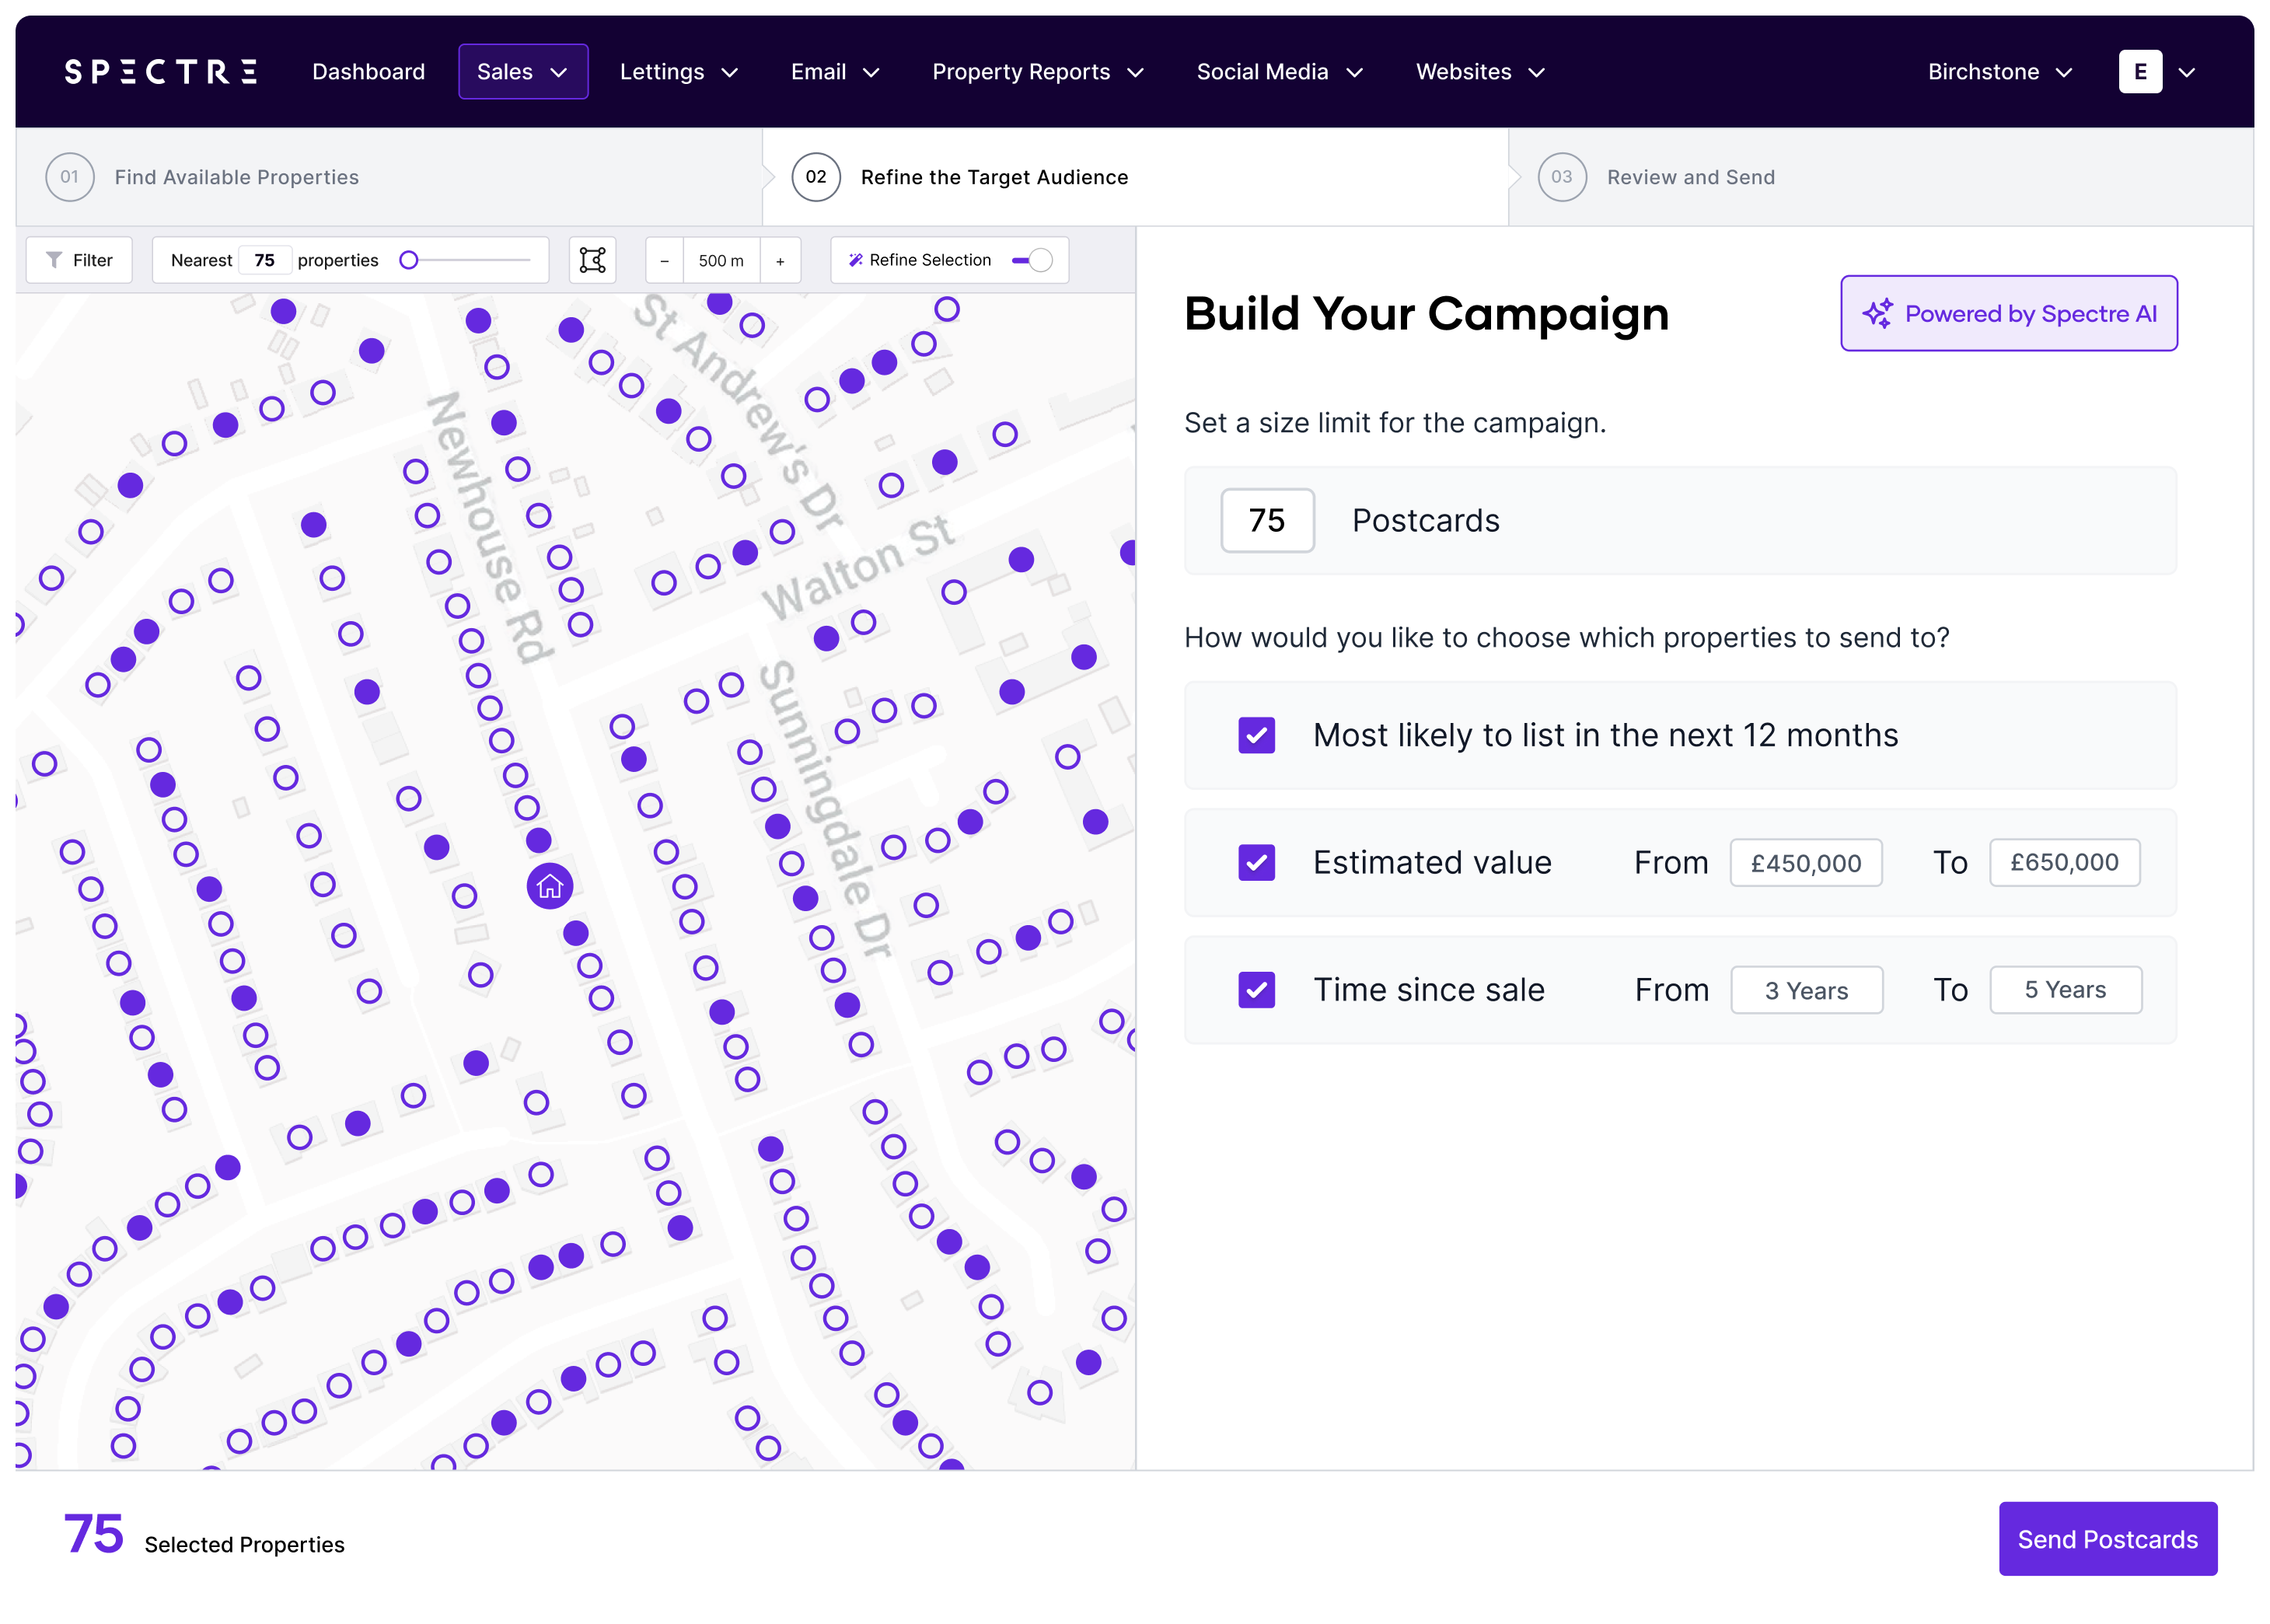Screen dimensions: 2270x1624
Task: Toggle the Refine Selection switch
Action: tap(1032, 260)
